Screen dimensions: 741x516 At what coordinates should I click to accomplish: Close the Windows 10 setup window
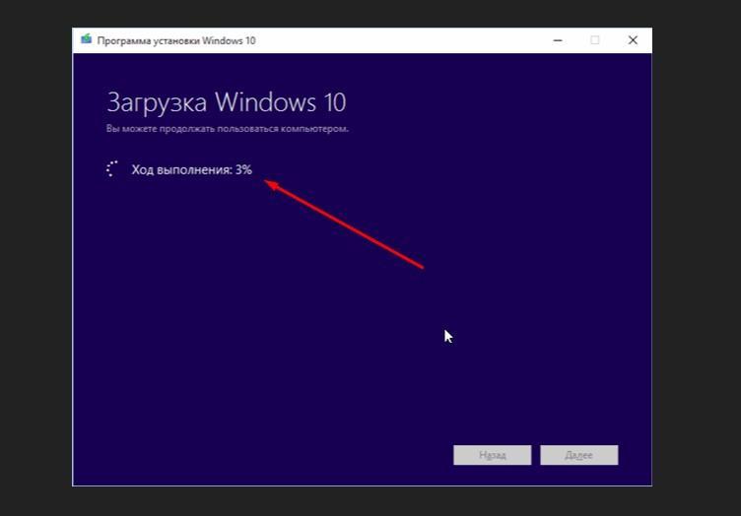(x=633, y=40)
